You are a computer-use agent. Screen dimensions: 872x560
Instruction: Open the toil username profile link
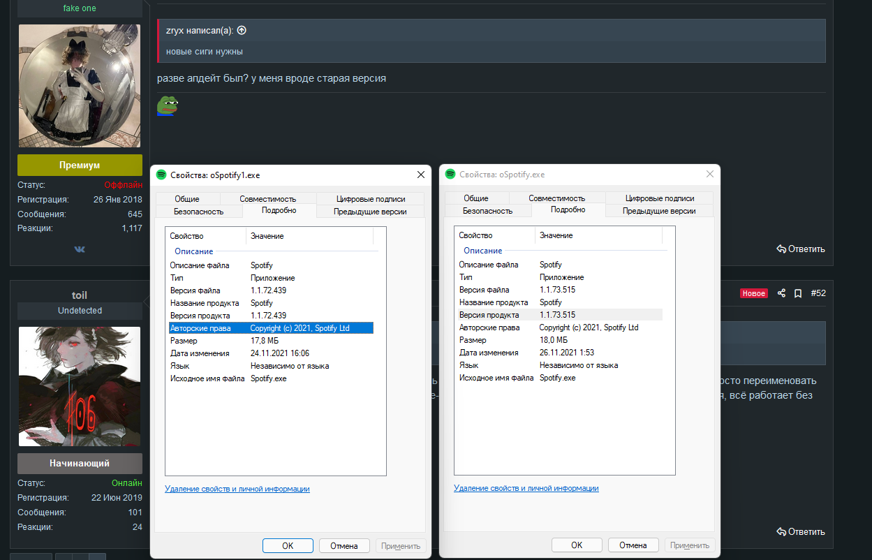pos(80,295)
